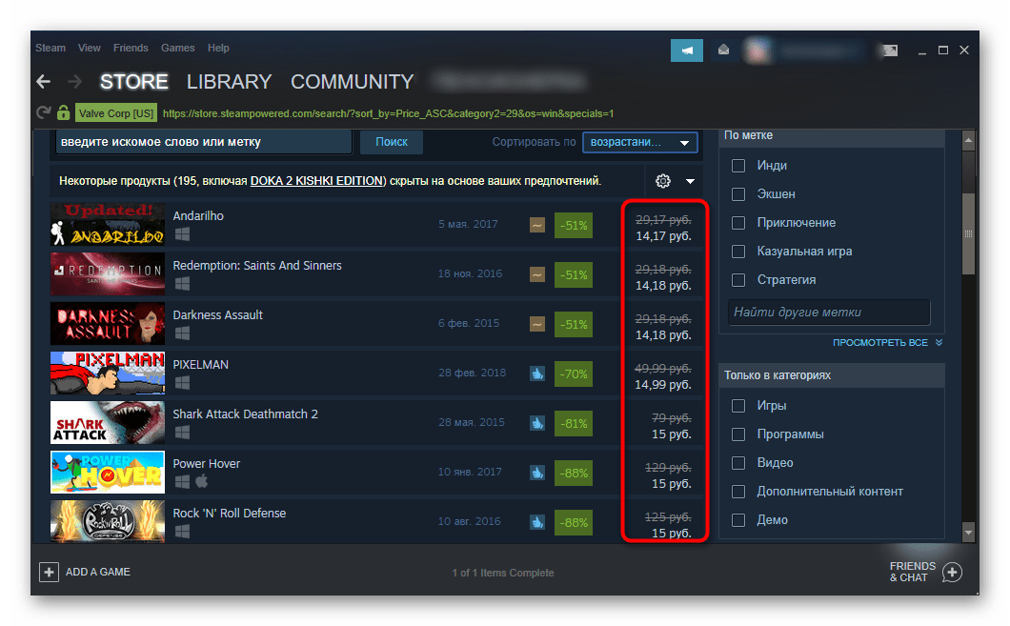This screenshot has height=626, width=1010.
Task: Open Friends & Chat plus icon
Action: click(952, 572)
